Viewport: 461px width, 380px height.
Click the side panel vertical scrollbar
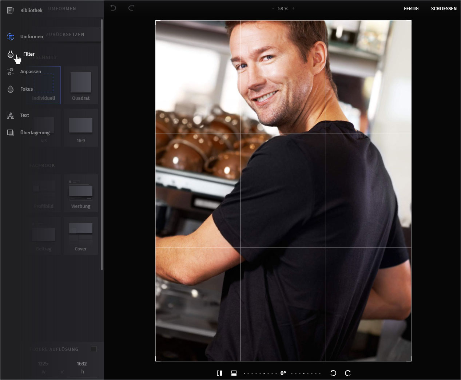point(102,144)
